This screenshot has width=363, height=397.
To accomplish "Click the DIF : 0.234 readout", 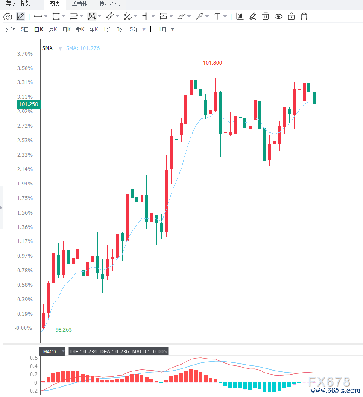I will (83, 351).
